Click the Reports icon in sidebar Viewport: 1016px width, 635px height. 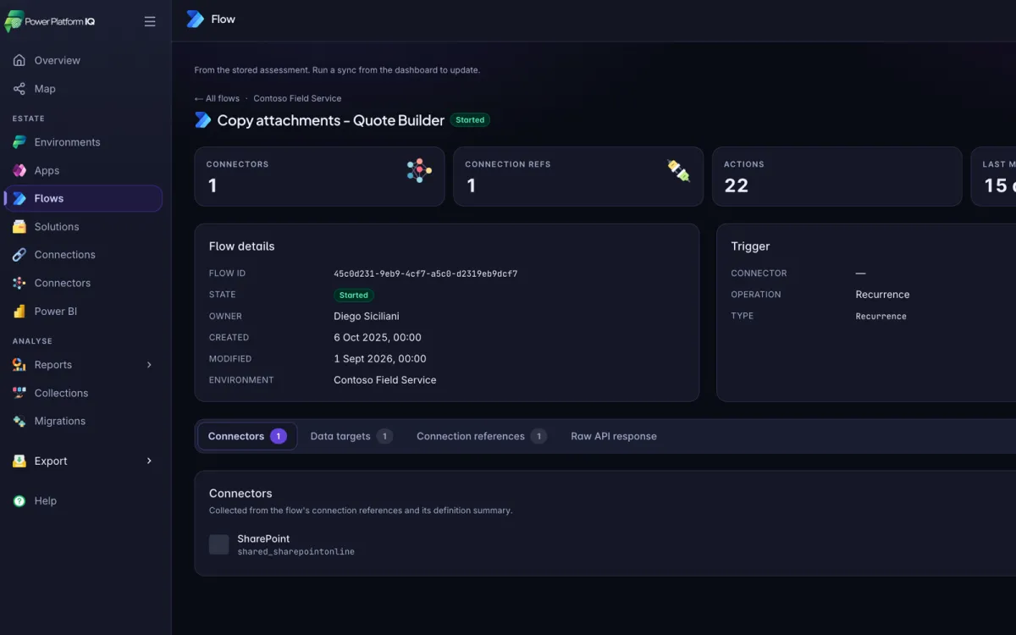point(19,364)
